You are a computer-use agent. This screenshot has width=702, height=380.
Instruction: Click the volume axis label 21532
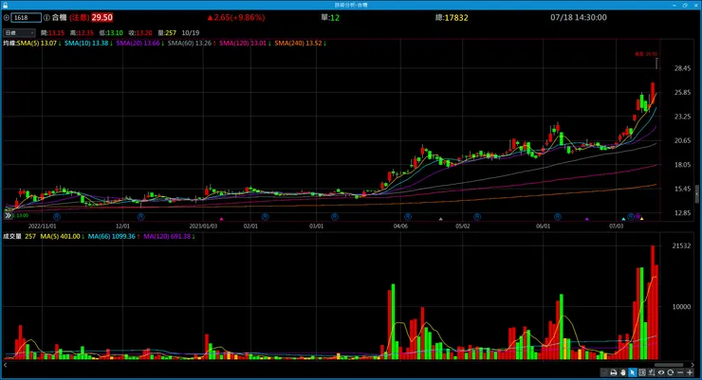(x=681, y=245)
